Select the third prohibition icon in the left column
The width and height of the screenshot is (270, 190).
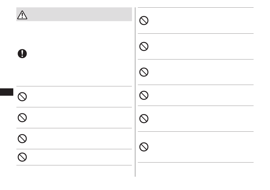coord(22,139)
